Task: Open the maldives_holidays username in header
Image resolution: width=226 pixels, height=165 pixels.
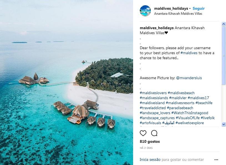Action: (x=171, y=9)
